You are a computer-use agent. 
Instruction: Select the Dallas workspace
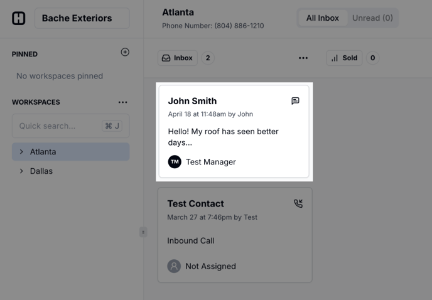pos(41,171)
